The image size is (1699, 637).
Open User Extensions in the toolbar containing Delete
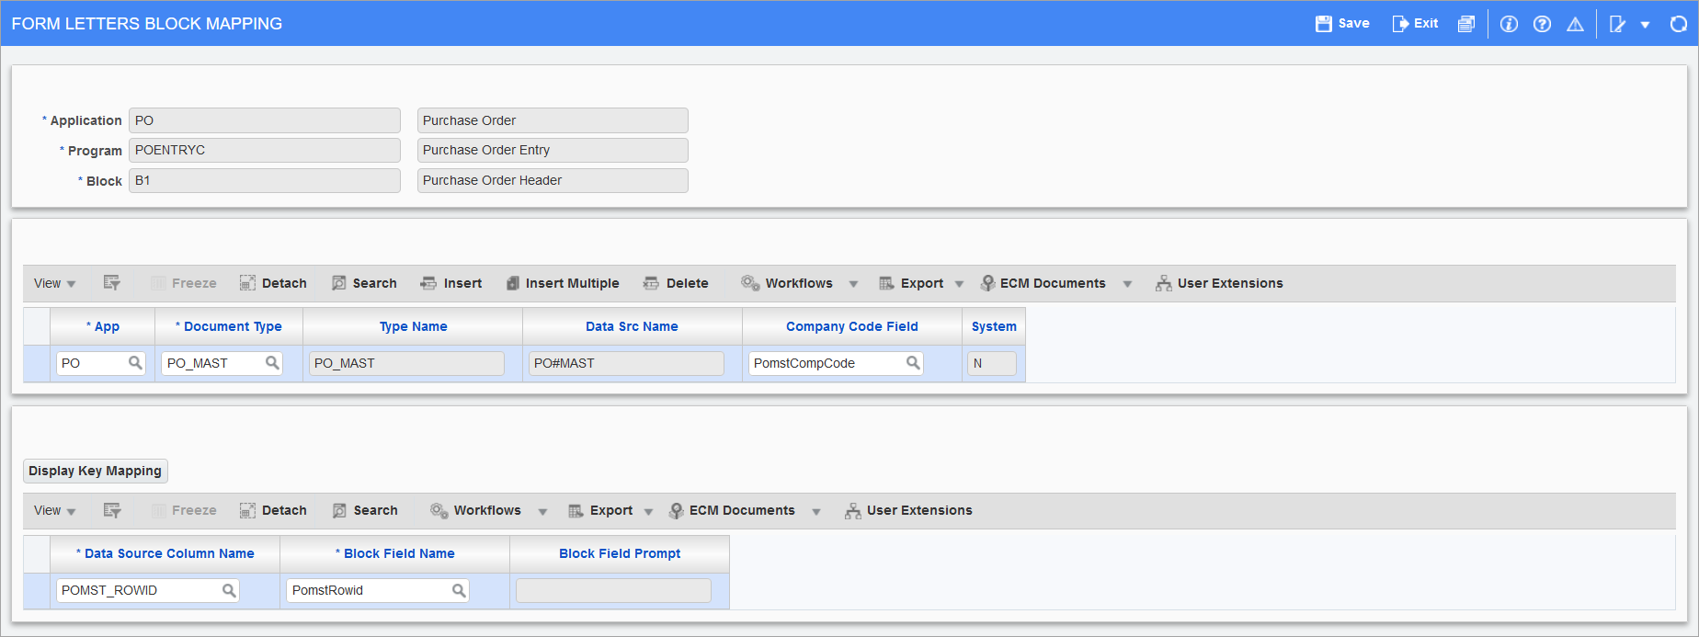point(1219,283)
